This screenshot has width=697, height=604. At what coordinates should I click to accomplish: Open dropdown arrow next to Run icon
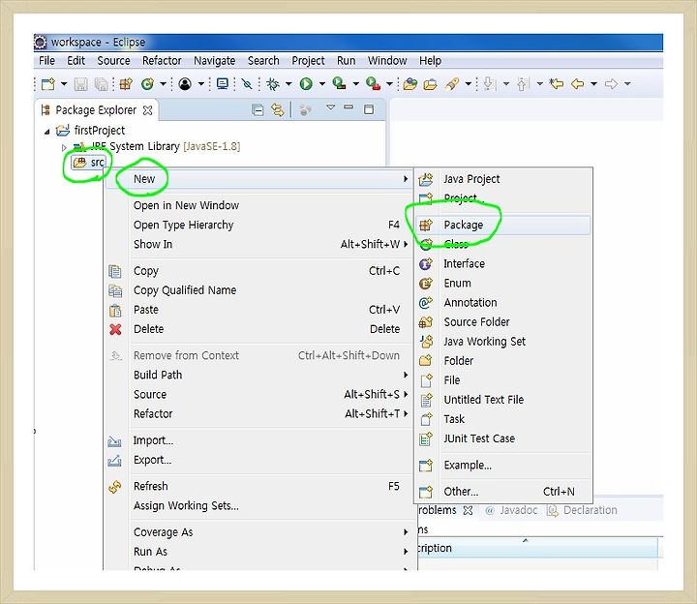[322, 83]
